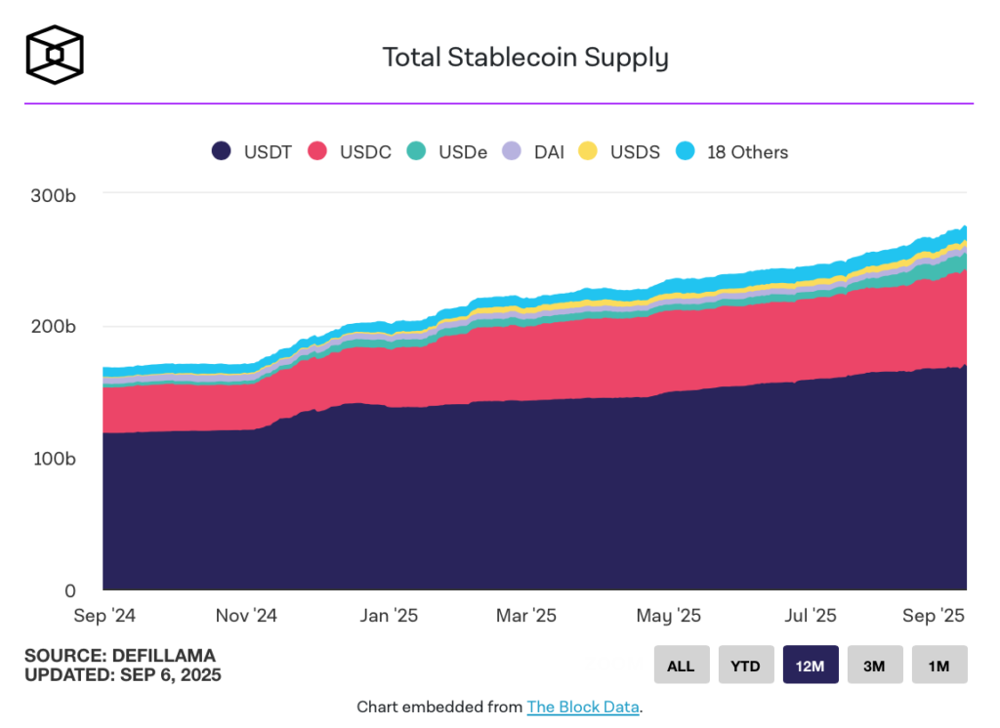Click The Block cube logo
Viewport: 1000px width, 728px height.
(x=55, y=55)
